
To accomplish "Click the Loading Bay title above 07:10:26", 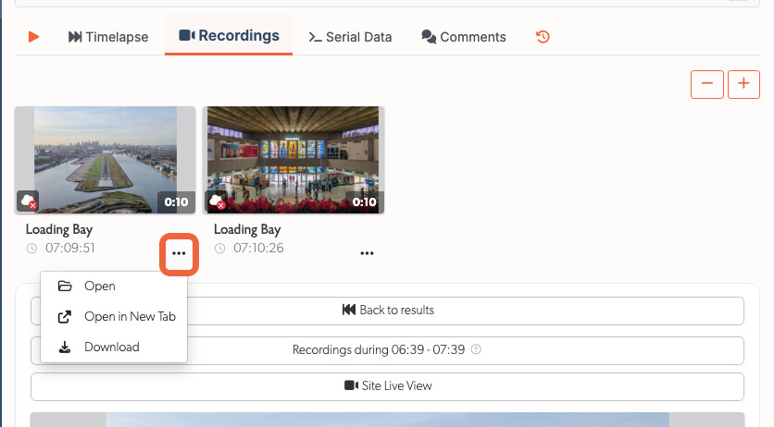I will point(247,229).
